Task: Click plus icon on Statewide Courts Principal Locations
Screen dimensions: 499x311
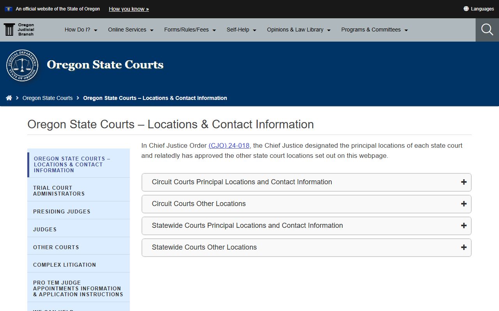Action: tap(464, 225)
